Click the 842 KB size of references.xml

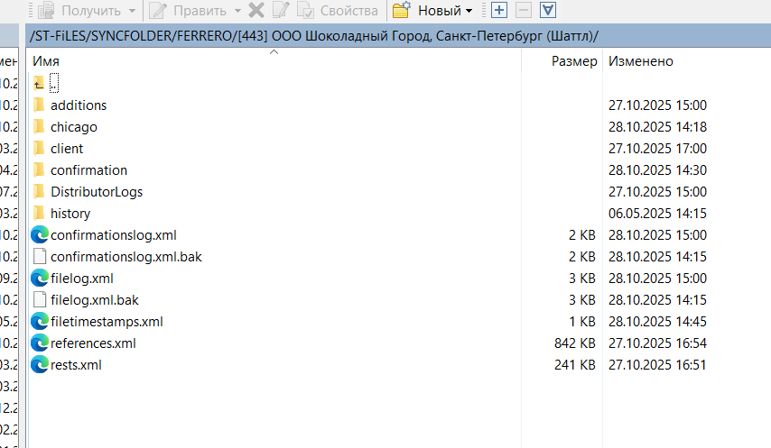[575, 343]
